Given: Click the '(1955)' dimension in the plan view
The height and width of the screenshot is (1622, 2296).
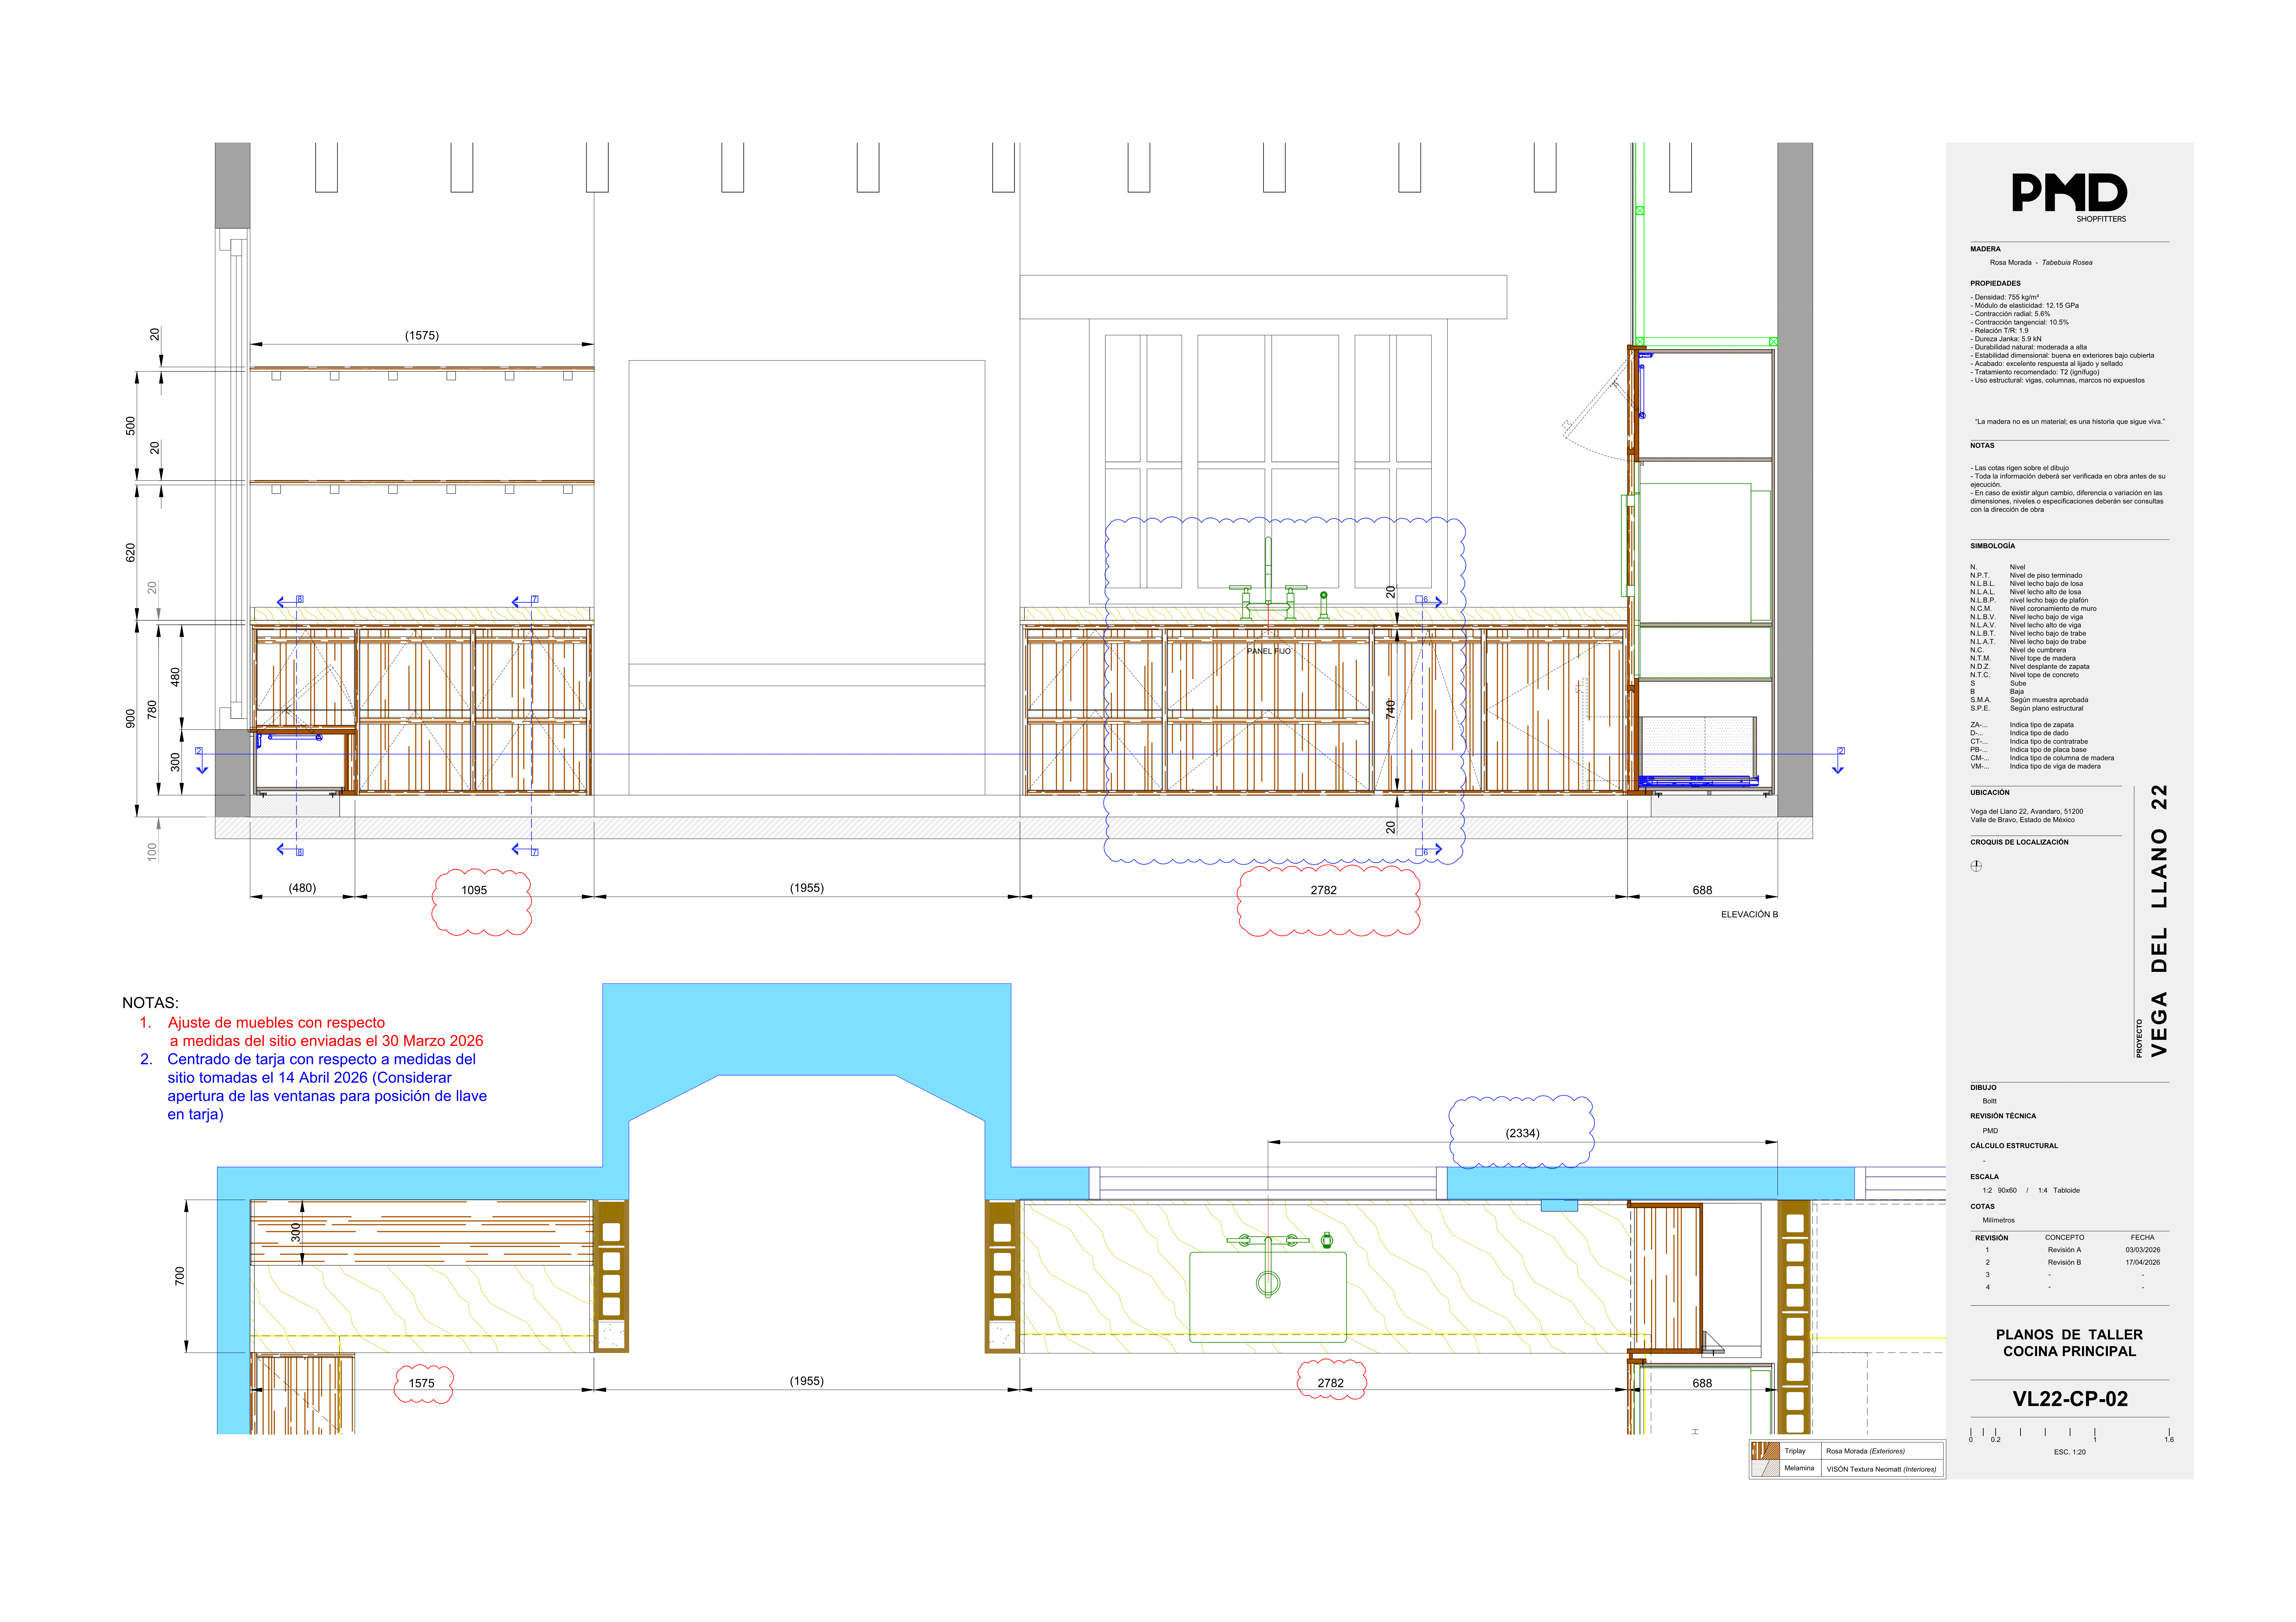Looking at the screenshot, I should (807, 1381).
